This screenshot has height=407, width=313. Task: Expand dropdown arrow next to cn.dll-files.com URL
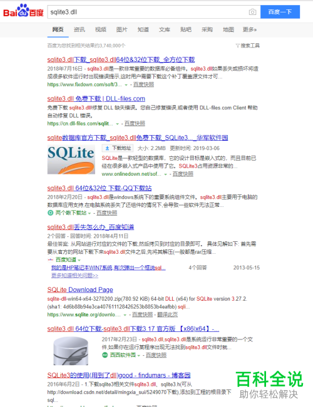click(x=117, y=124)
